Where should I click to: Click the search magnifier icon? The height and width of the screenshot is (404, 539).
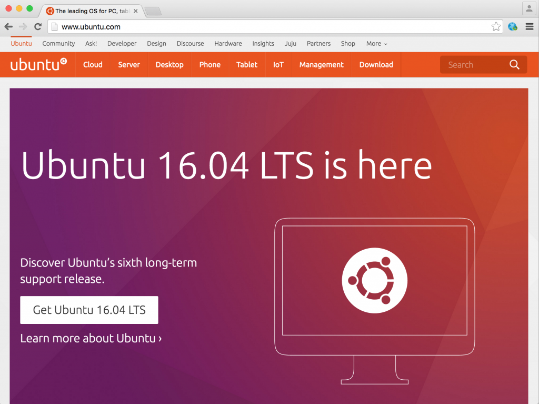[x=514, y=64]
